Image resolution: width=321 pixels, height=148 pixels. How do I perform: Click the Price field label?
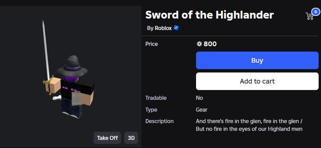coord(151,44)
